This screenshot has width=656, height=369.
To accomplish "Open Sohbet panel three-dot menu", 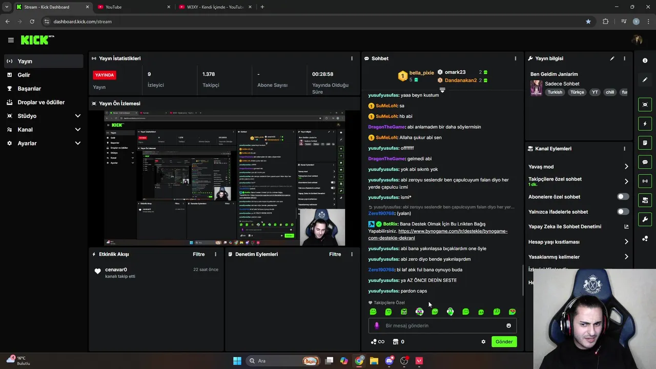I will [x=515, y=58].
